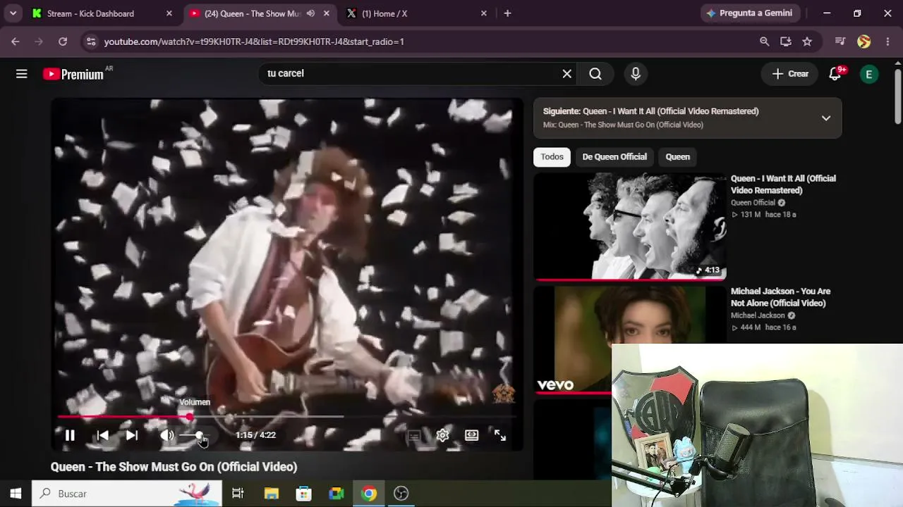Open the YouTube hamburger guide menu
Viewport: 903px width, 507px height.
coord(22,74)
